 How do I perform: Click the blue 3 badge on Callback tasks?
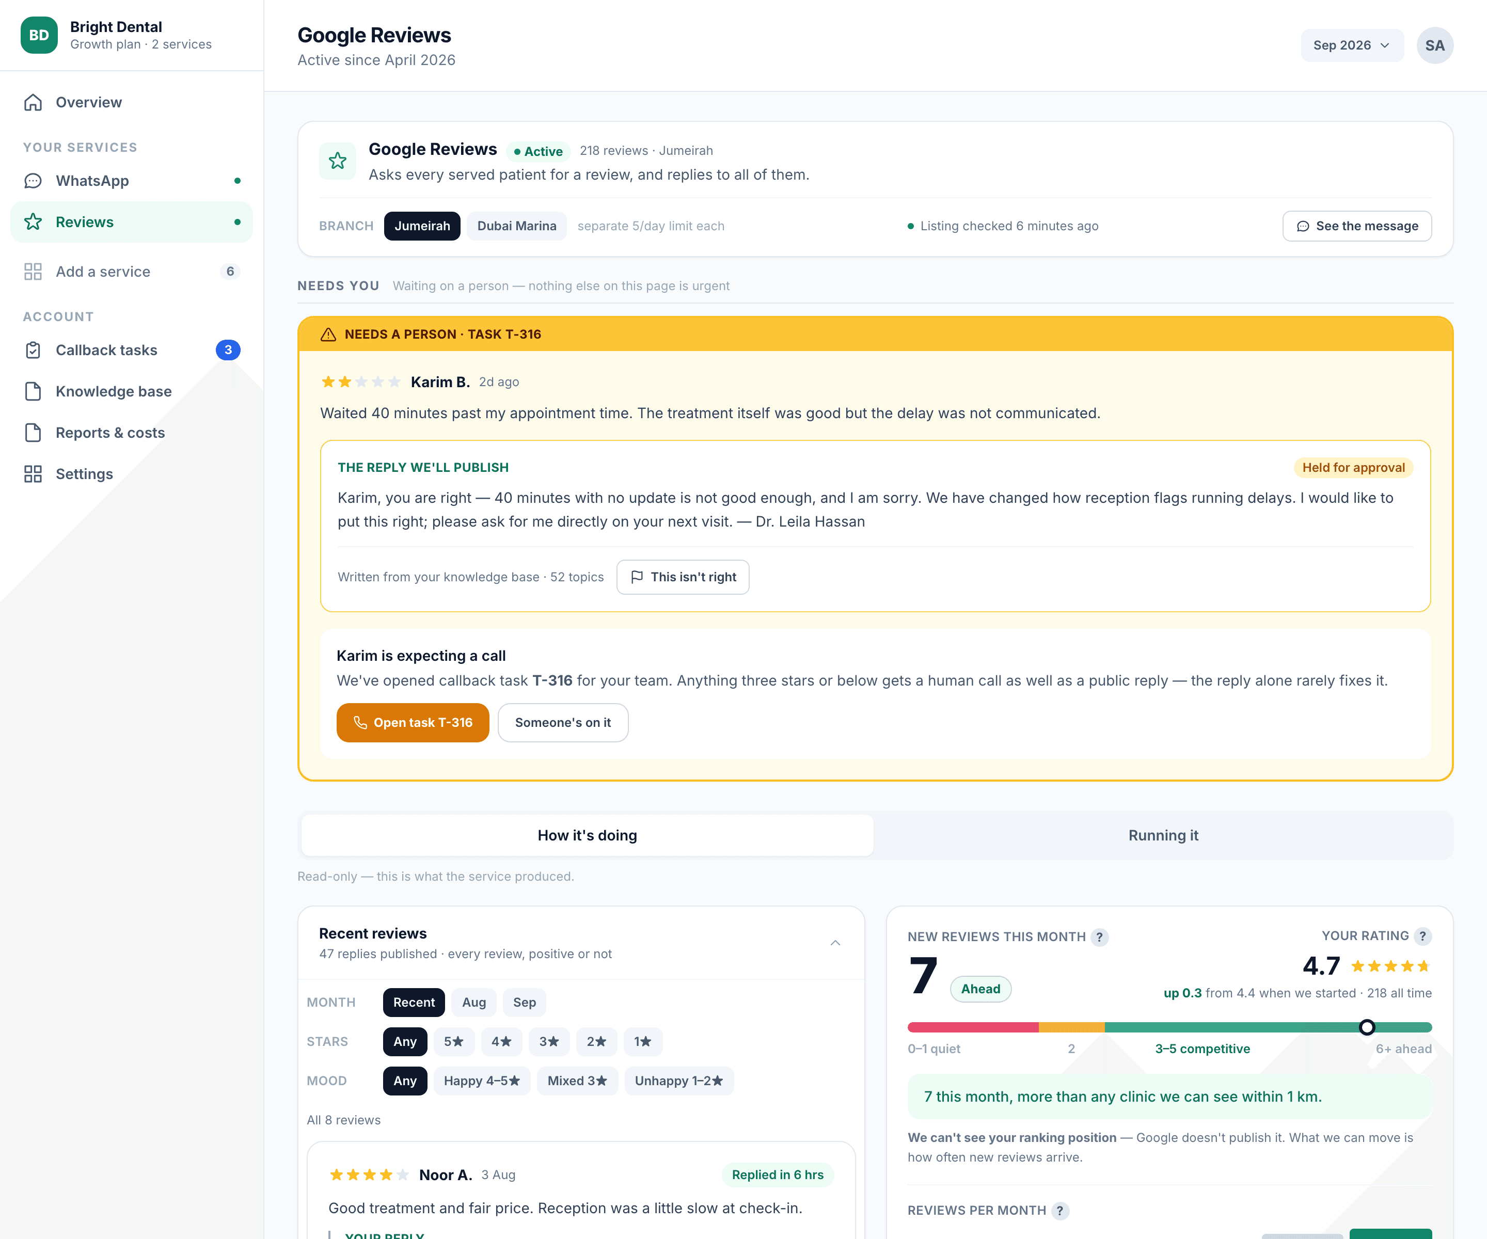point(228,351)
